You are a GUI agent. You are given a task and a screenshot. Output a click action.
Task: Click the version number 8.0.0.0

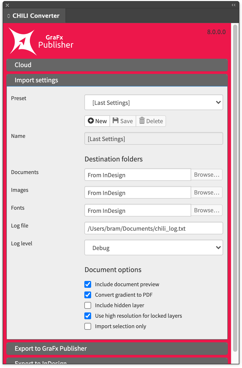(x=216, y=32)
